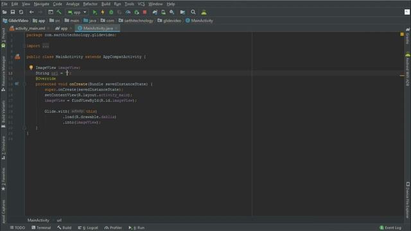Click the Apply Changes lightning icon
This screenshot has height=231, width=411.
(x=103, y=12)
